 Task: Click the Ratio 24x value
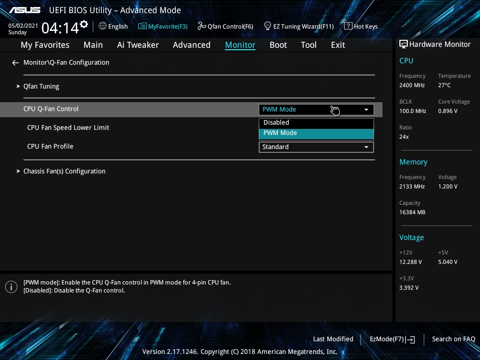pos(404,136)
